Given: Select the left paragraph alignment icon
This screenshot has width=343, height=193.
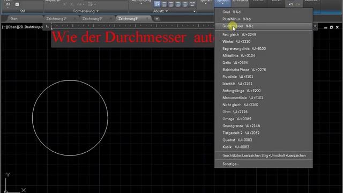Looking at the screenshot, I should 165,4.
